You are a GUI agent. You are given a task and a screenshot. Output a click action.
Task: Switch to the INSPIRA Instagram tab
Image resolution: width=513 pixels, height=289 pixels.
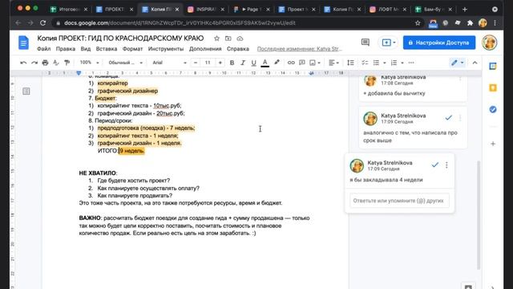pos(206,10)
